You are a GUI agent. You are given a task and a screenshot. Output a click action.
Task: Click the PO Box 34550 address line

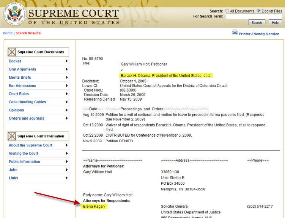173,184
